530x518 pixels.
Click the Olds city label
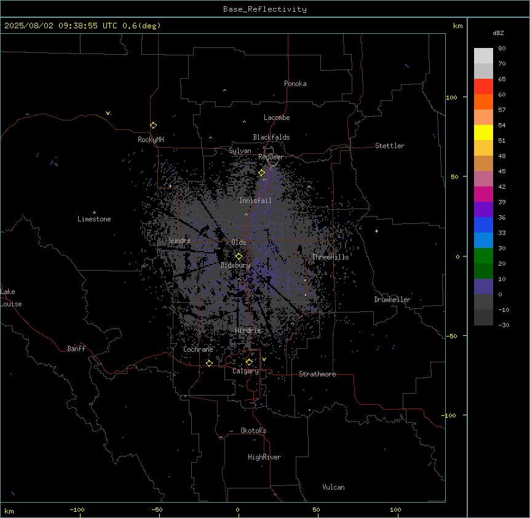(x=239, y=242)
